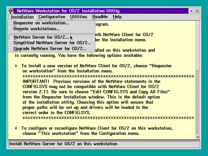This screenshot has height=156, width=208.
Task: Click the vertical scrollbar thumb
Action: (x=198, y=48)
